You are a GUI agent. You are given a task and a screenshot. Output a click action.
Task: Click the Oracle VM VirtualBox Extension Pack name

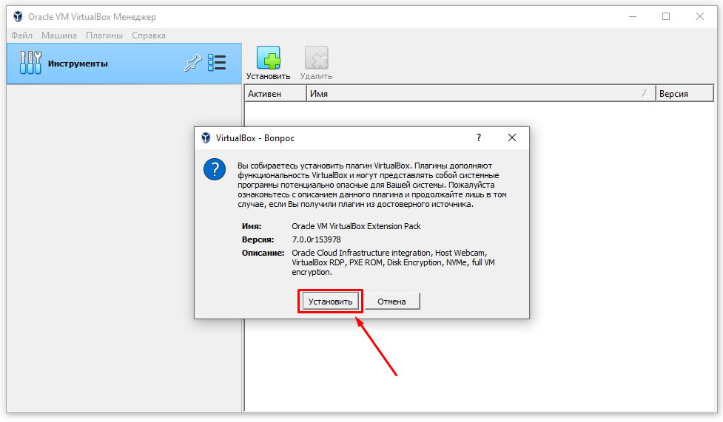[357, 226]
